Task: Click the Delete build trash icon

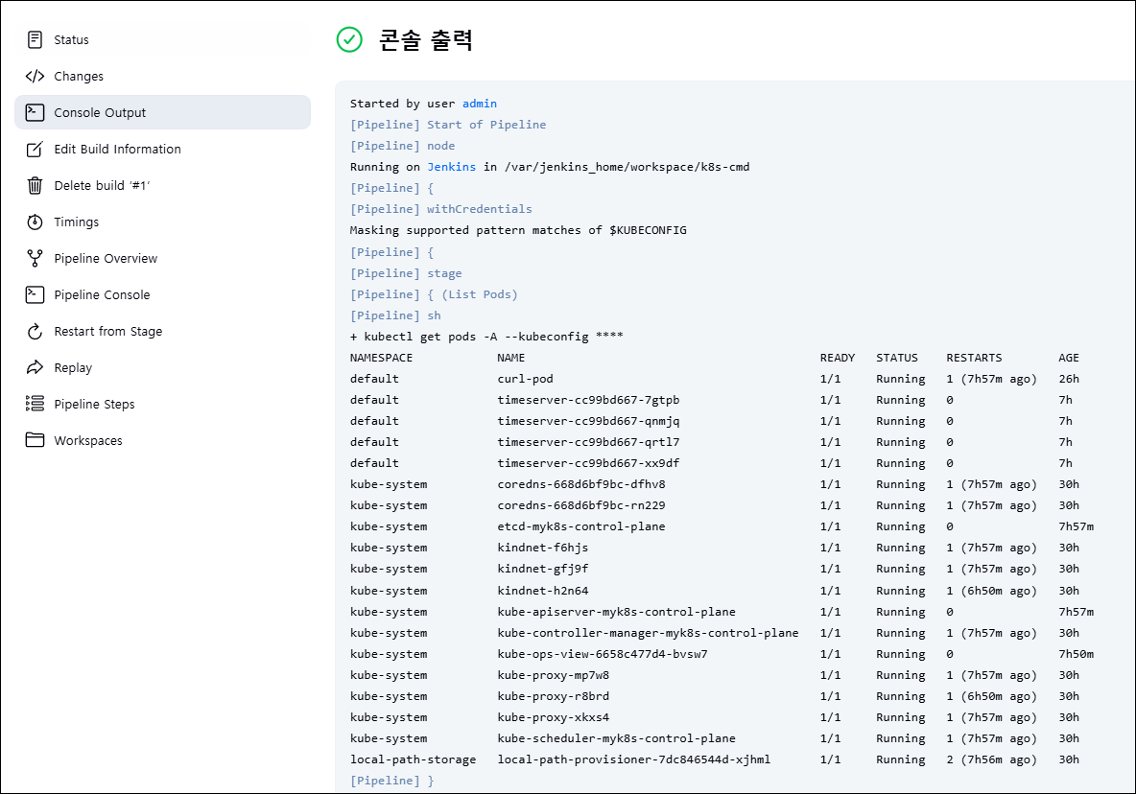Action: pos(35,185)
